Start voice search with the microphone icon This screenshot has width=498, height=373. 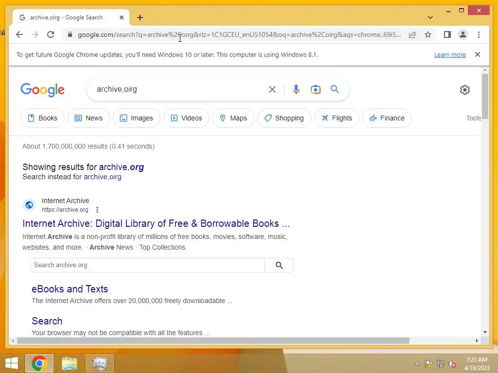pyautogui.click(x=296, y=89)
